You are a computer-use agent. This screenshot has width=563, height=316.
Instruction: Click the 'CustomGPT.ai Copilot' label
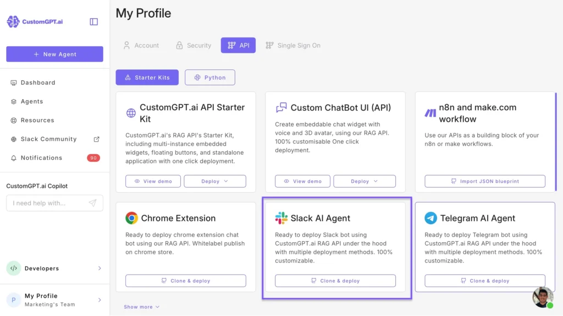click(x=37, y=186)
